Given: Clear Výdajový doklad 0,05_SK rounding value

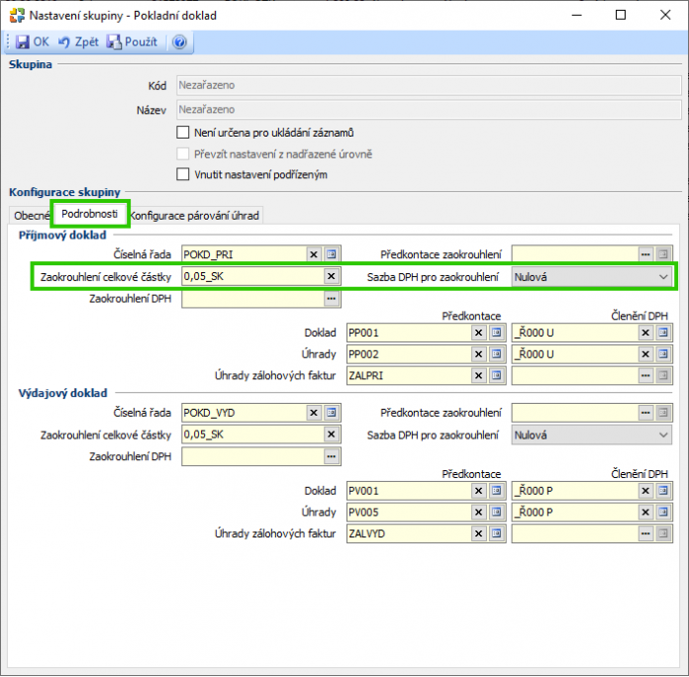Looking at the screenshot, I should coord(332,435).
